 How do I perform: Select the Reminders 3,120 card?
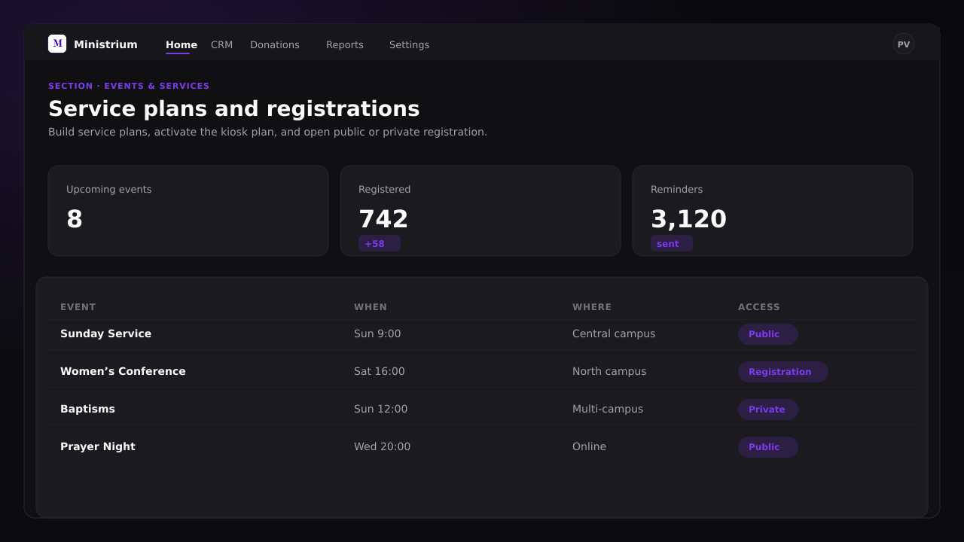773,211
